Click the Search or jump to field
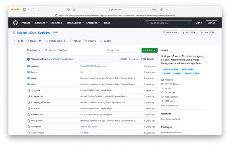This screenshot has height=146, width=230. [x=168, y=23]
